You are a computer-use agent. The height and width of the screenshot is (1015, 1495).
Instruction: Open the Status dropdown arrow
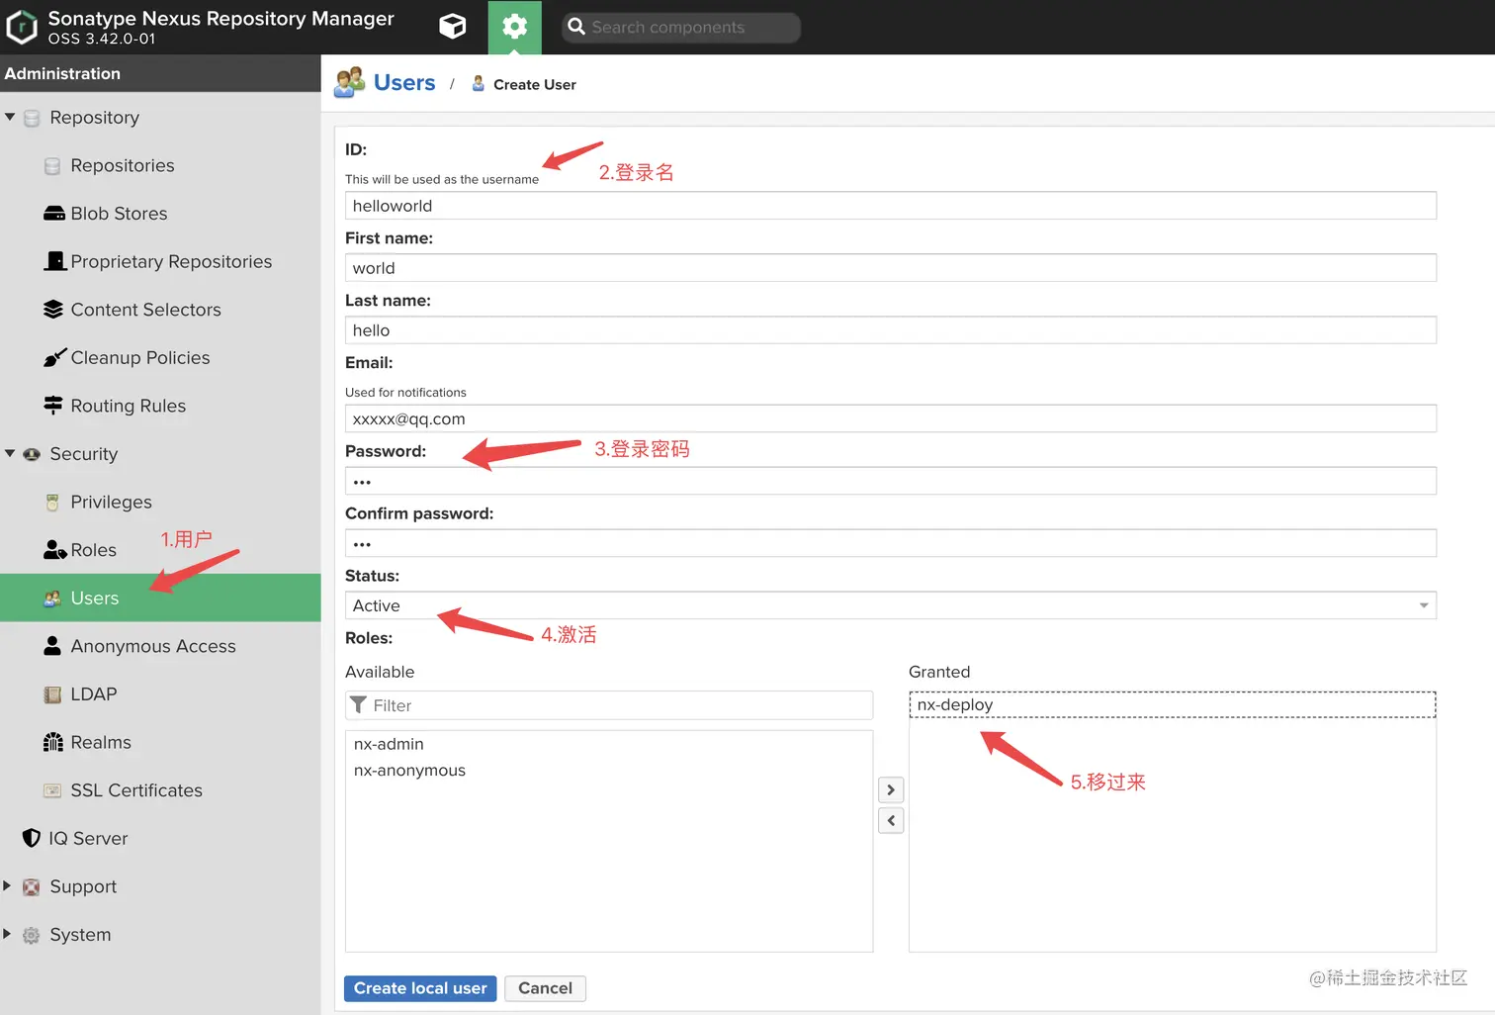1424,605
